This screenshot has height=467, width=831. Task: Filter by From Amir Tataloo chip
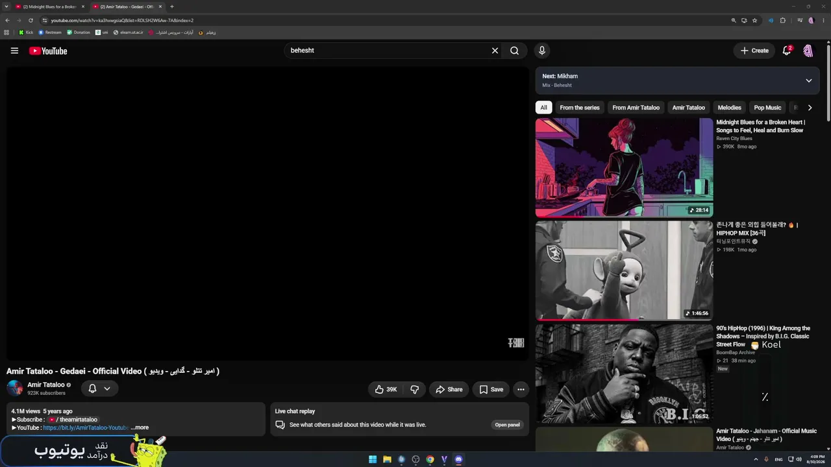(x=636, y=108)
